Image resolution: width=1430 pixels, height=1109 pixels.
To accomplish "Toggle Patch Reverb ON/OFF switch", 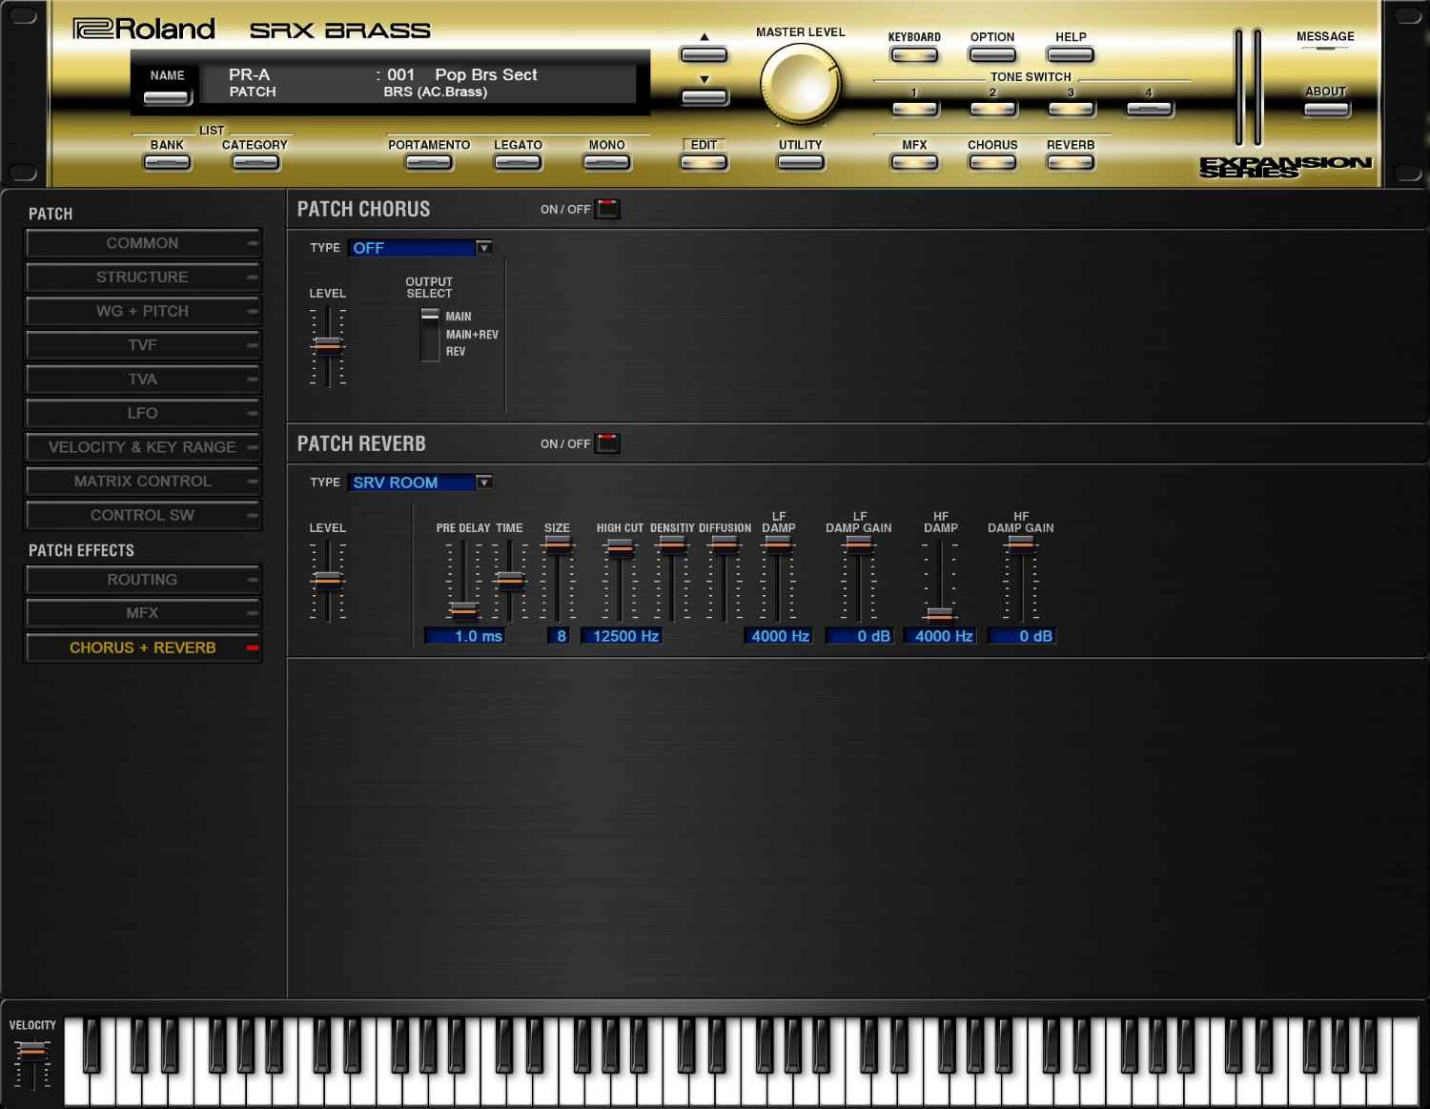I will (x=607, y=443).
